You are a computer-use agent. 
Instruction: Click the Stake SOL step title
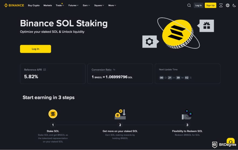pos(53,131)
